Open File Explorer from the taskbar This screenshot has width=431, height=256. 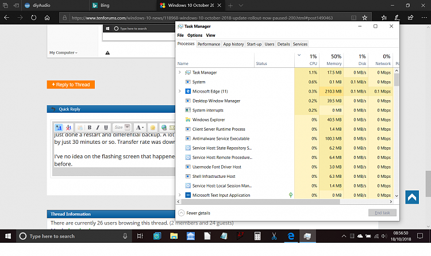(x=174, y=236)
